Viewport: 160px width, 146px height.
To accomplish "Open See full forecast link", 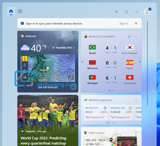I will pyautogui.click(x=48, y=87).
